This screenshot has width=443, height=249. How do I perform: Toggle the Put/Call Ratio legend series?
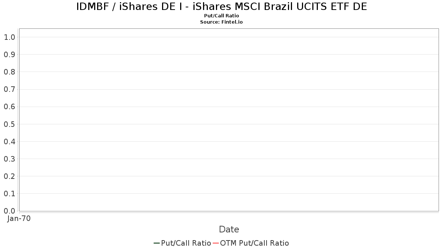tap(186, 243)
